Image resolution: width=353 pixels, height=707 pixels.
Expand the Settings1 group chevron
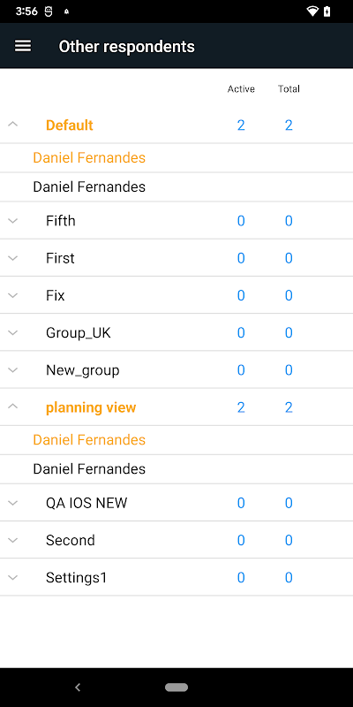(x=13, y=578)
